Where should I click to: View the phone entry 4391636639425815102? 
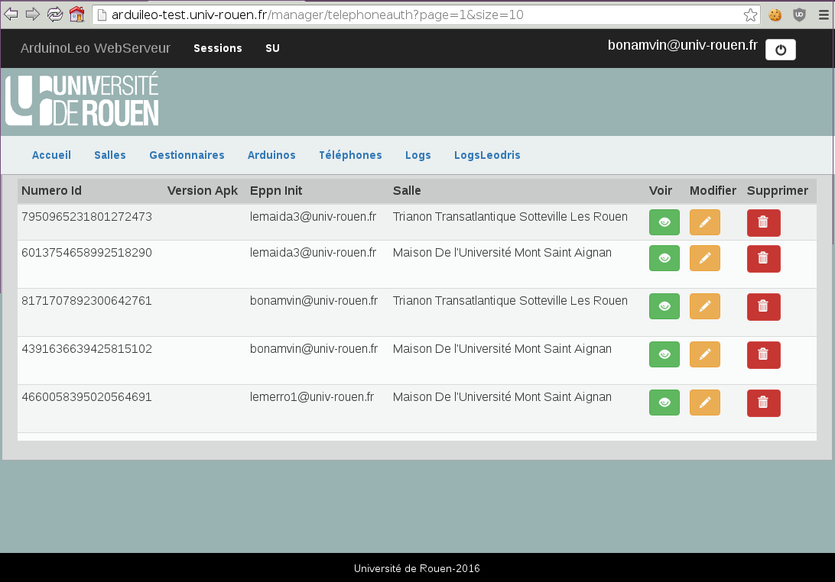(664, 354)
